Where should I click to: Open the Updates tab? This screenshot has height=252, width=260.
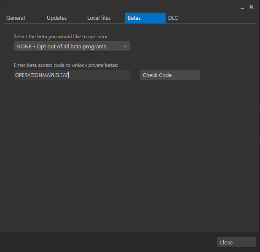coord(56,18)
